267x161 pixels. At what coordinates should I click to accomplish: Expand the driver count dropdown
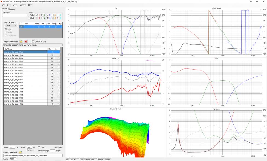click(x=11, y=25)
